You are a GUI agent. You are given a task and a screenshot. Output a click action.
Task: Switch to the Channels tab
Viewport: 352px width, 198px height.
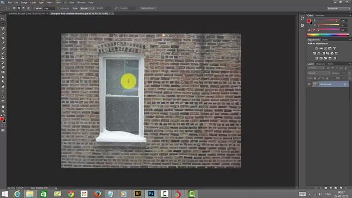pos(320,64)
